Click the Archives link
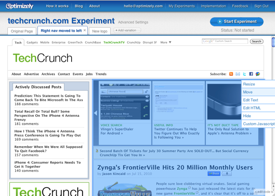This screenshot has width=275, height=196. click(x=48, y=74)
